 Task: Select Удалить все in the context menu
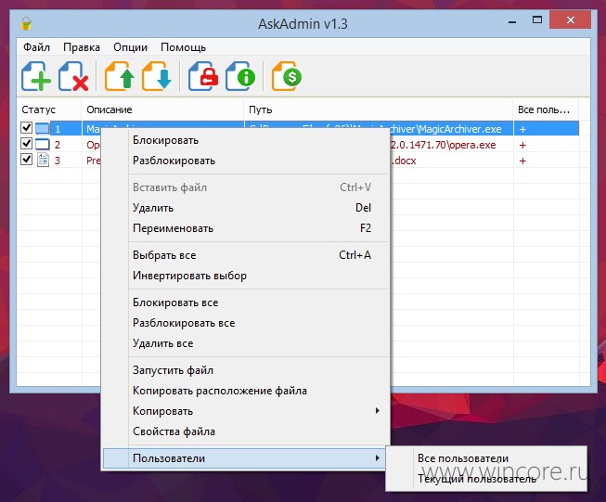(246, 343)
